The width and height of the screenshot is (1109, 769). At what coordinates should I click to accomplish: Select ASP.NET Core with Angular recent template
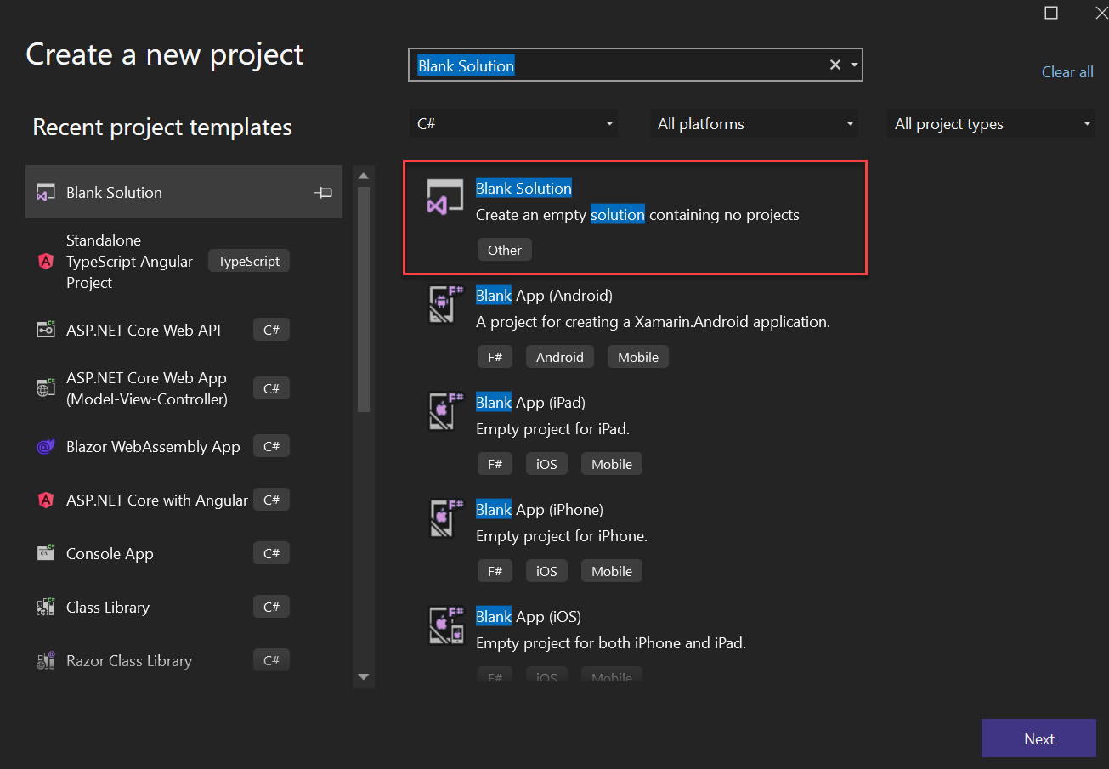point(184,500)
